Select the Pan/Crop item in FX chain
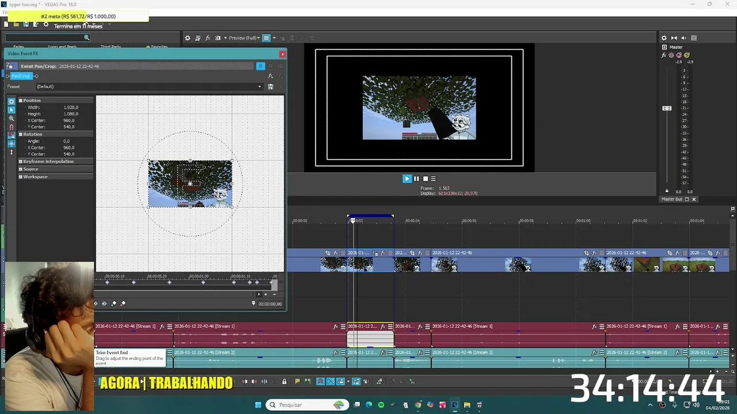Viewport: 737px width, 414px height. [21, 76]
